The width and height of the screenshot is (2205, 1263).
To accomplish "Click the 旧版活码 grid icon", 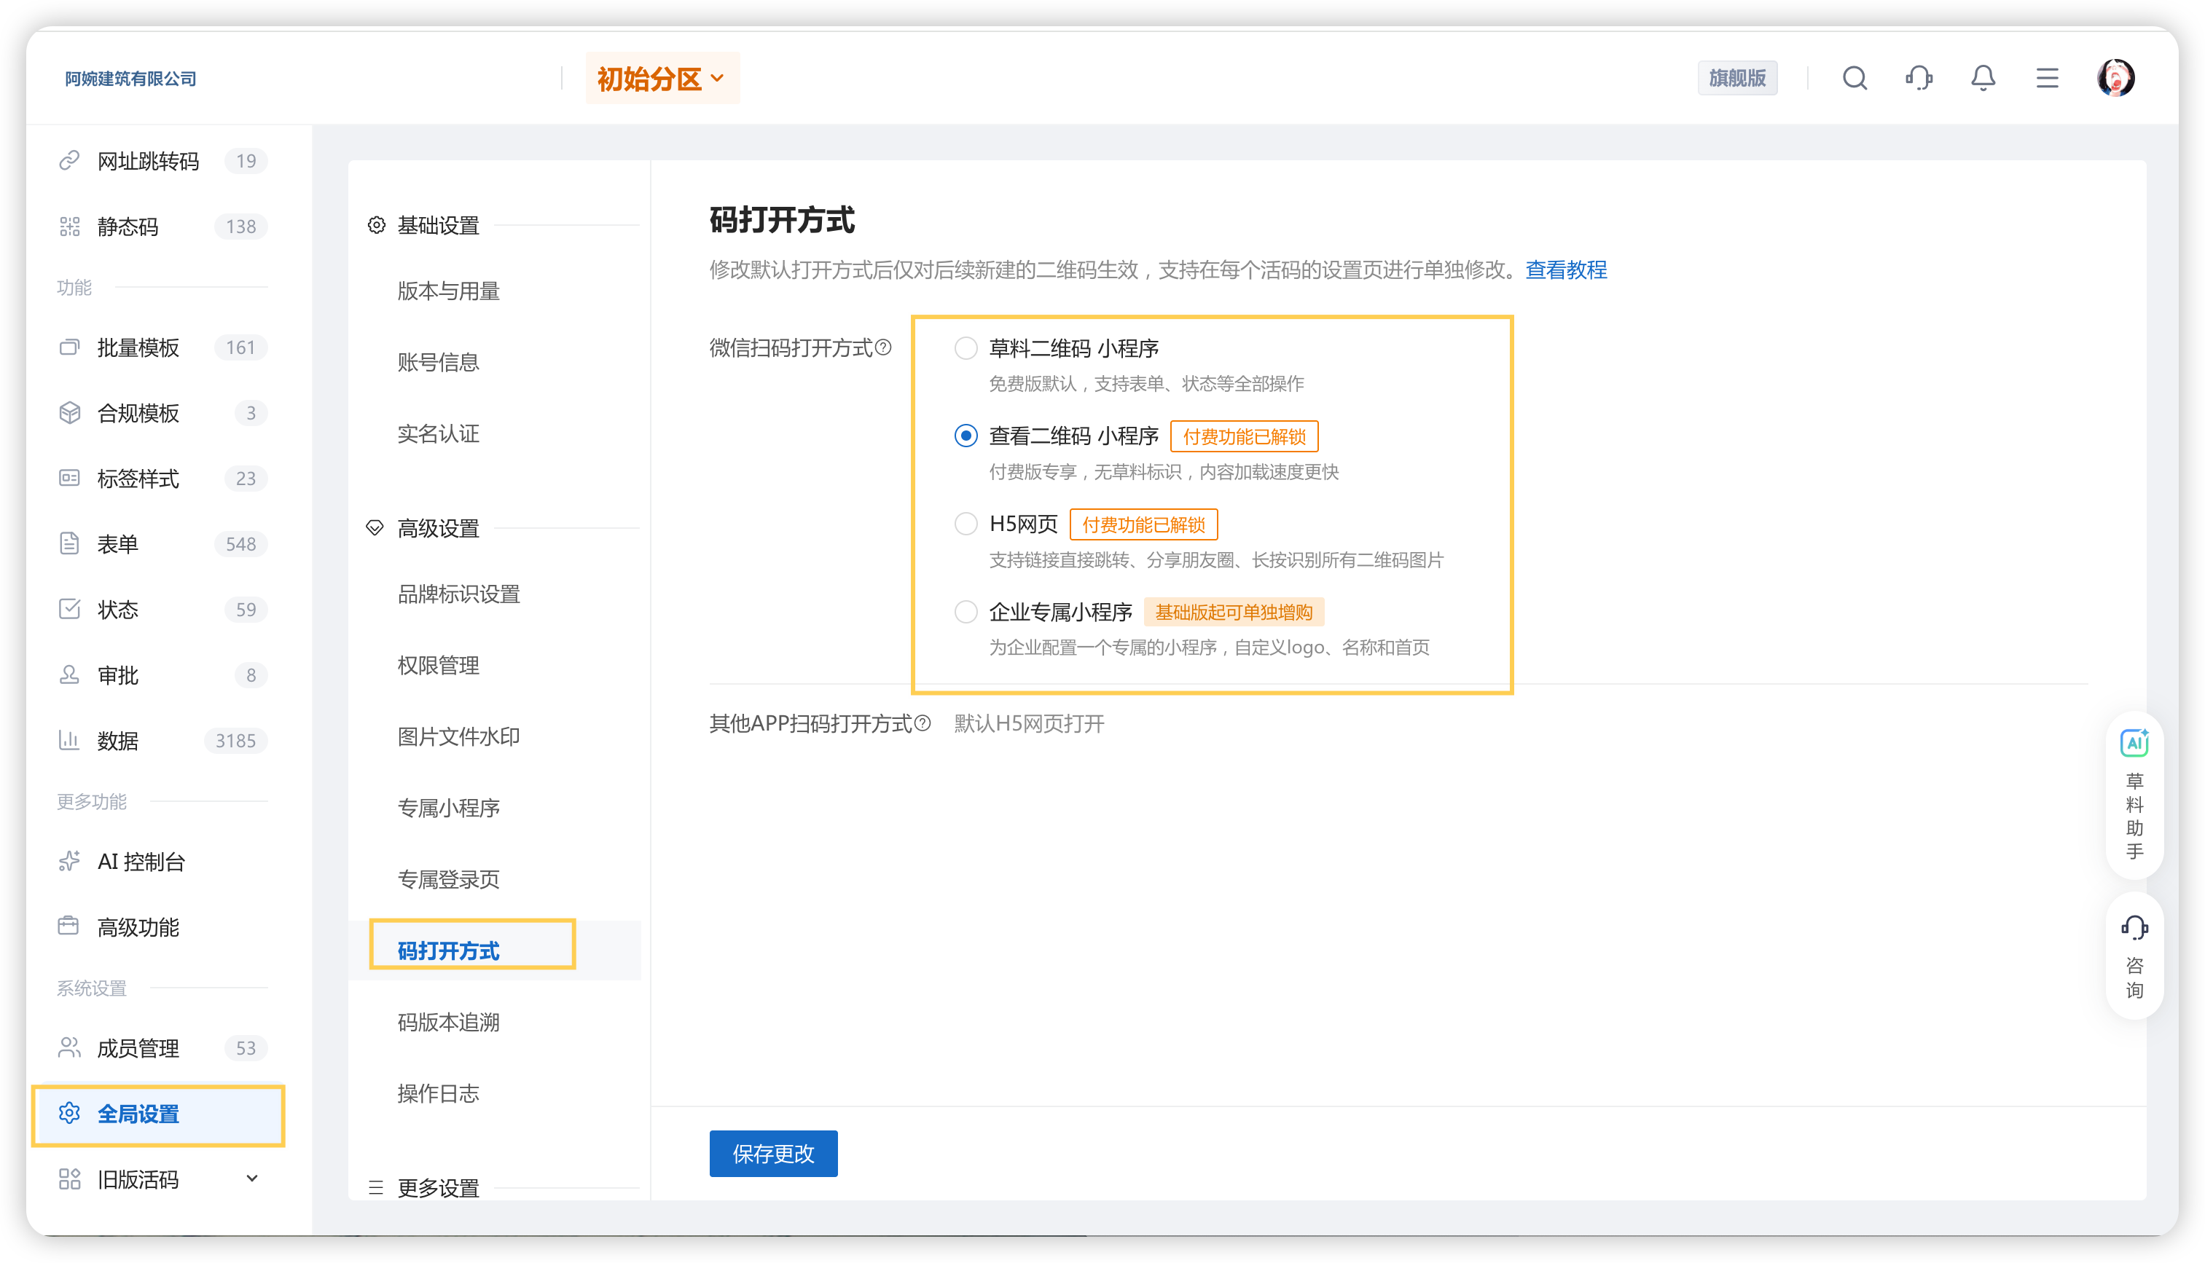I will click(69, 1179).
